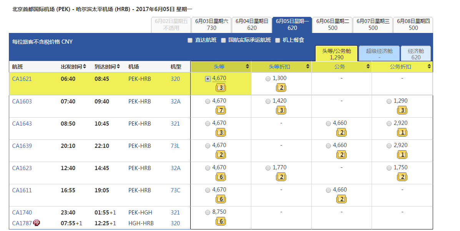Click seat icon under CA1621 头等折扣 1,300
The image size is (460, 231).
coord(281,88)
